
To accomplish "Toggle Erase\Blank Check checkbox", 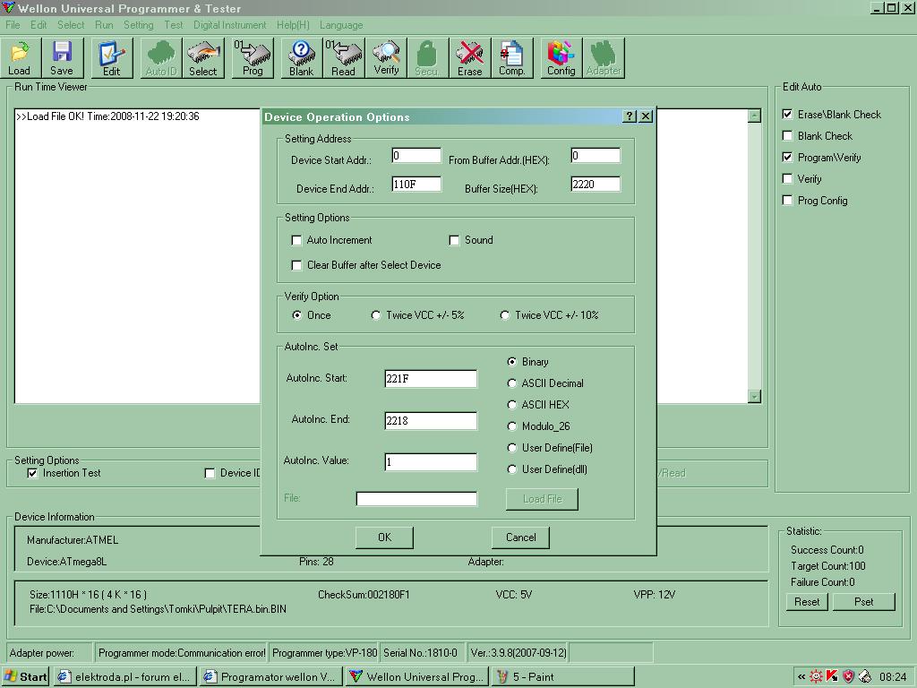I will [x=787, y=115].
